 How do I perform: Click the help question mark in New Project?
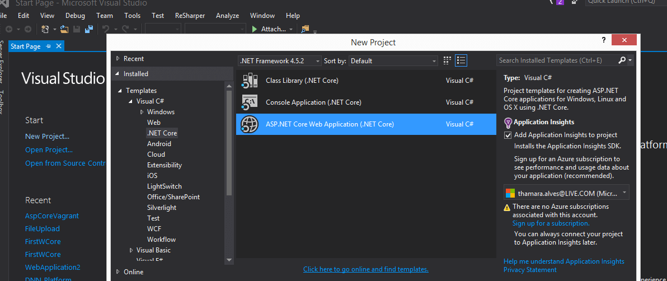(604, 40)
